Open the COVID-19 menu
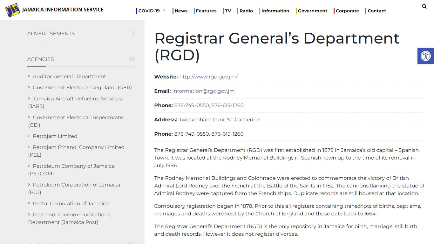 (x=149, y=11)
